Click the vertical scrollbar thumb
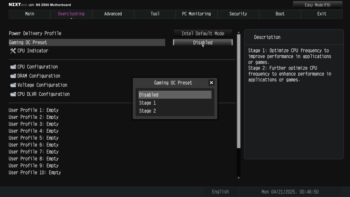The image size is (350, 197). point(239,91)
